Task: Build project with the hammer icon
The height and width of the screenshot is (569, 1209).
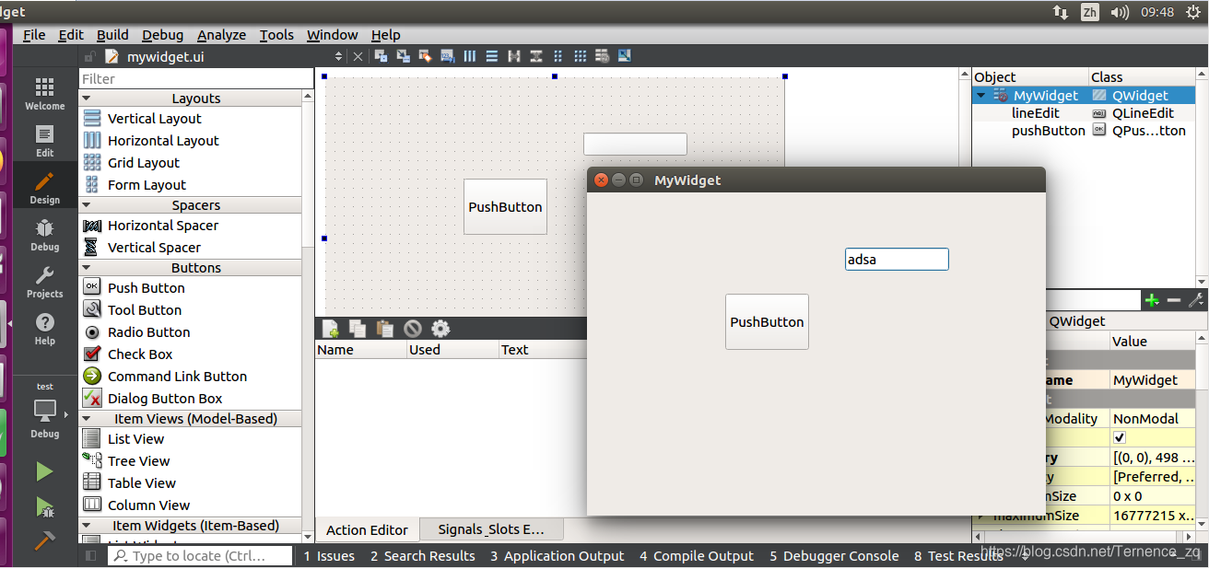Action: [x=44, y=540]
